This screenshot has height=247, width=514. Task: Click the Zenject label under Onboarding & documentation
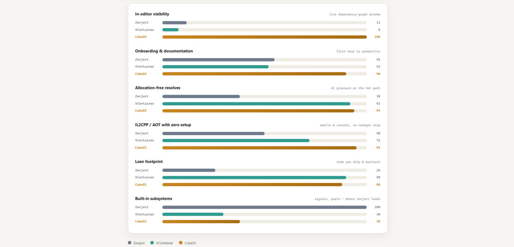coord(142,60)
